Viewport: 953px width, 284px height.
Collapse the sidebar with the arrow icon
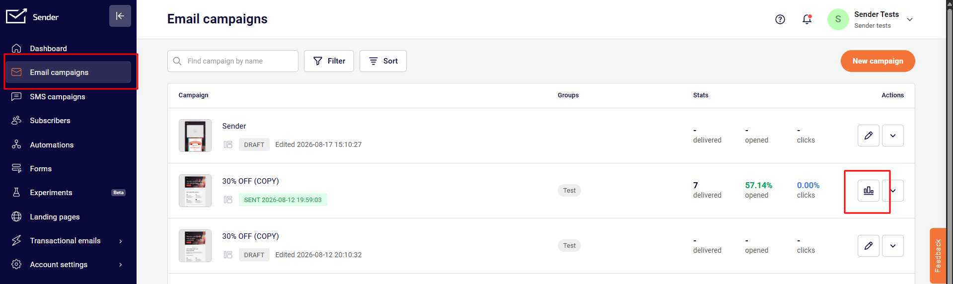120,16
